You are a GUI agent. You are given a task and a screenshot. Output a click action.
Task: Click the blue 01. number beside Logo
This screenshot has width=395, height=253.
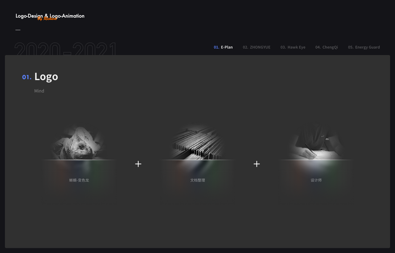27,77
